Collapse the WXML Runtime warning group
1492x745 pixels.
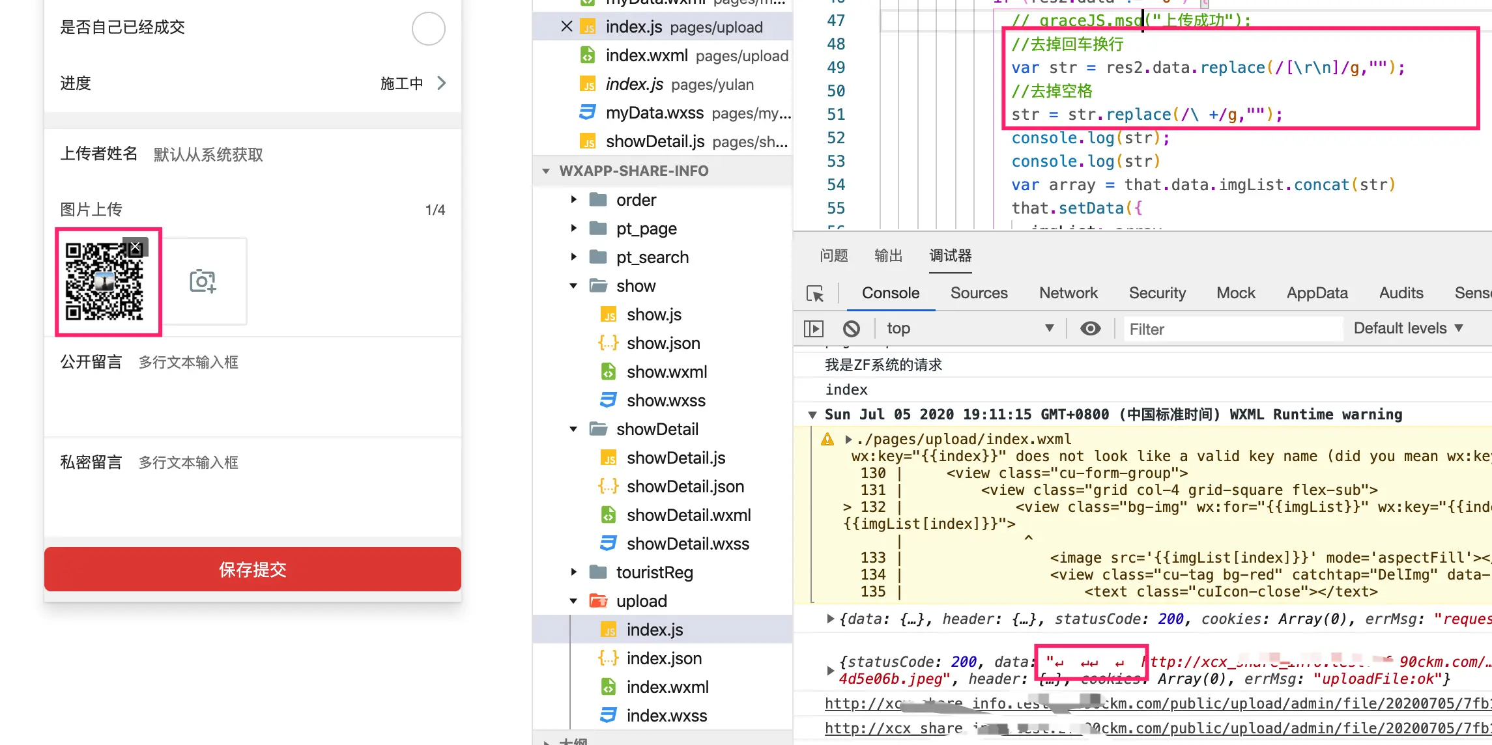pyautogui.click(x=812, y=415)
